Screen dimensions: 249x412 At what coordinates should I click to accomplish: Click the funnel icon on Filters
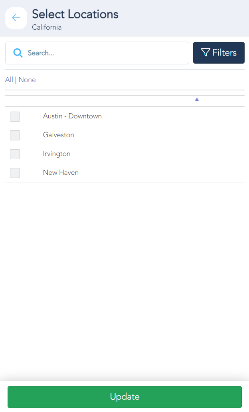206,52
